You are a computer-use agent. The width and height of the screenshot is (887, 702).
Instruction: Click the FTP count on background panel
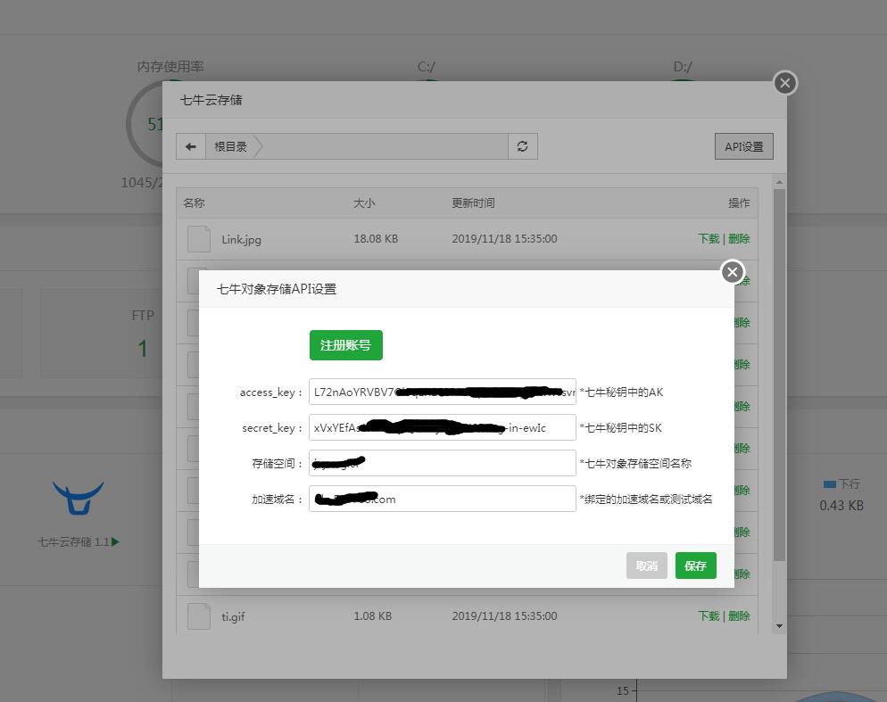143,349
